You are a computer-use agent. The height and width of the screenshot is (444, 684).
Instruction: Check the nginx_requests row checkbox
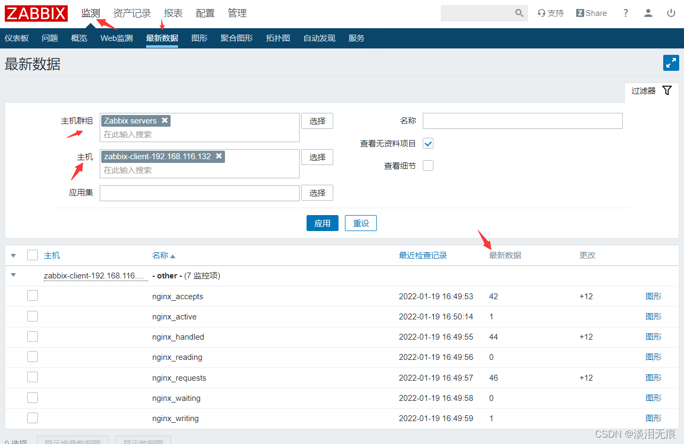click(33, 377)
